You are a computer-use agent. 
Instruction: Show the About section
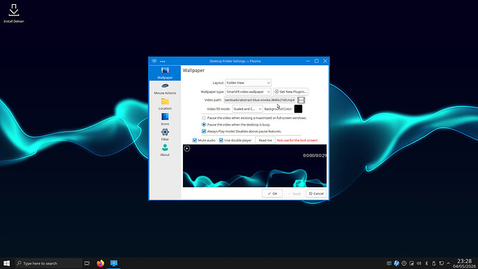(x=165, y=150)
